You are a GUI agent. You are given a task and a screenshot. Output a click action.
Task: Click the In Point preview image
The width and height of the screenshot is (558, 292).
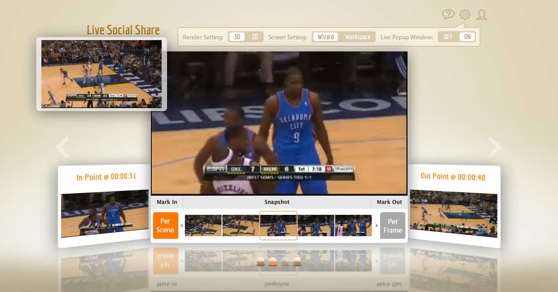coord(105,214)
